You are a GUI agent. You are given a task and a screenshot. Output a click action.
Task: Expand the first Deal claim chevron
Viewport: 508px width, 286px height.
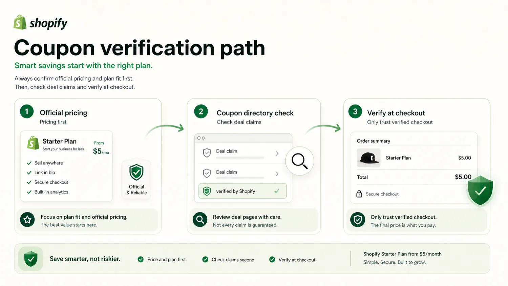tap(277, 154)
